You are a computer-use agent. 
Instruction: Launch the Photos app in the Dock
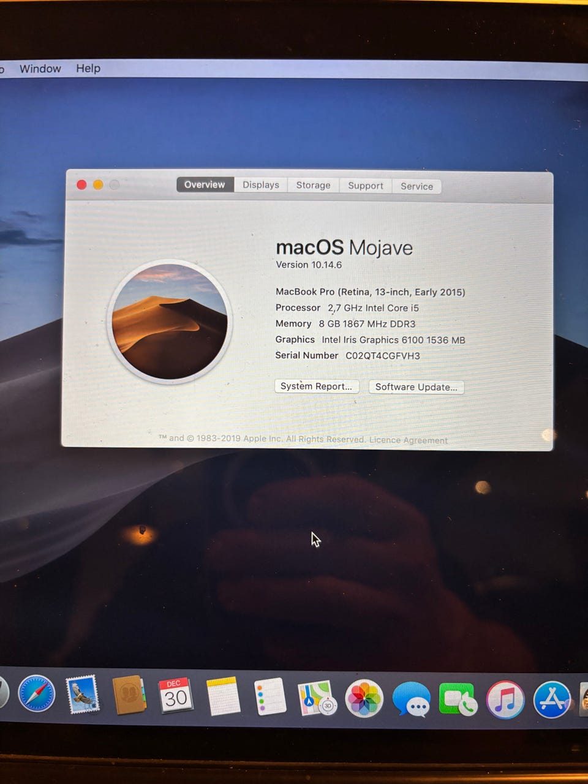pos(364,698)
